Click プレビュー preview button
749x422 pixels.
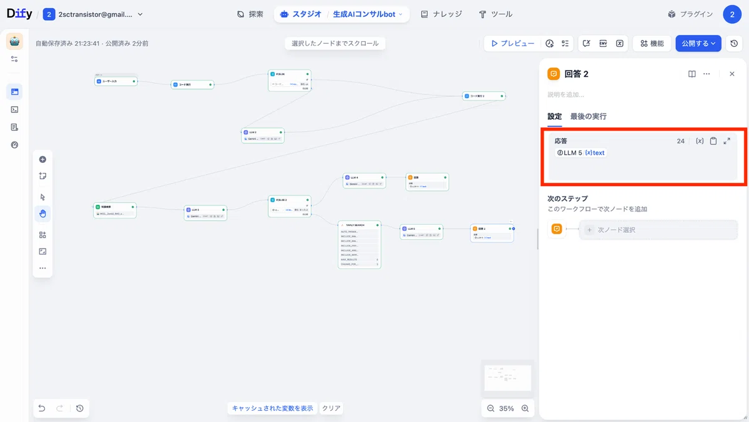pyautogui.click(x=512, y=44)
